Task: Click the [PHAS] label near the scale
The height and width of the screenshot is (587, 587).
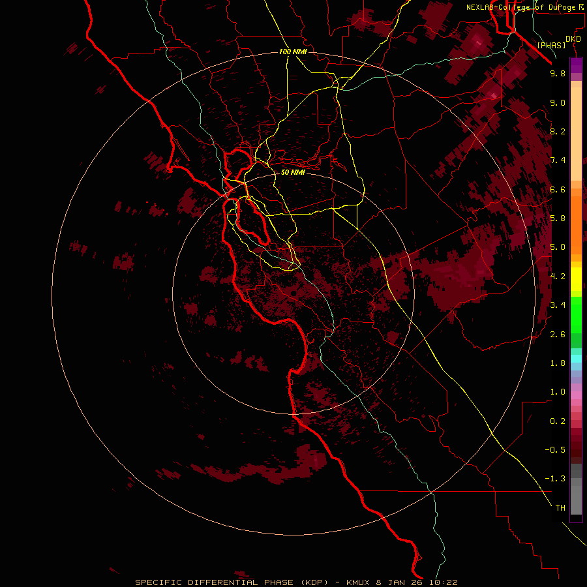Action: point(551,45)
